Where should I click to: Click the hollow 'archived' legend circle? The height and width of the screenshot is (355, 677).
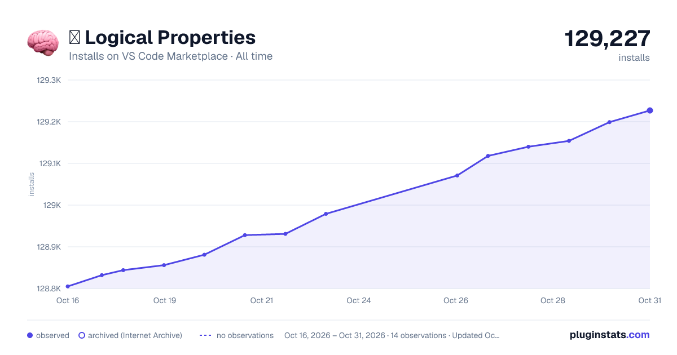[81, 335]
